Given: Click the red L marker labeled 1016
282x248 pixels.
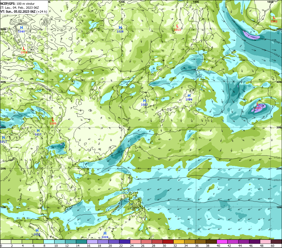Looking at the screenshot, I should click(x=24, y=50).
